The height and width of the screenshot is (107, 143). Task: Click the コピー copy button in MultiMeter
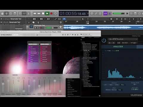coord(125,43)
